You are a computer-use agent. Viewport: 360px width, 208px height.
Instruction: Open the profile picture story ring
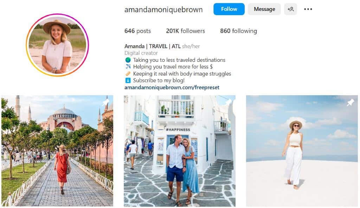(57, 45)
